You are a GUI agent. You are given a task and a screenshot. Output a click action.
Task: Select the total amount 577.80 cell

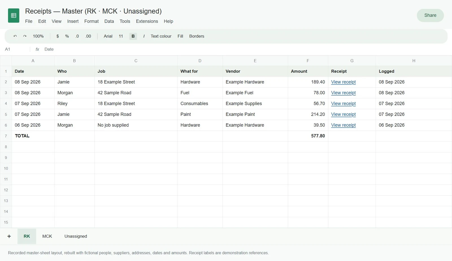(x=308, y=136)
